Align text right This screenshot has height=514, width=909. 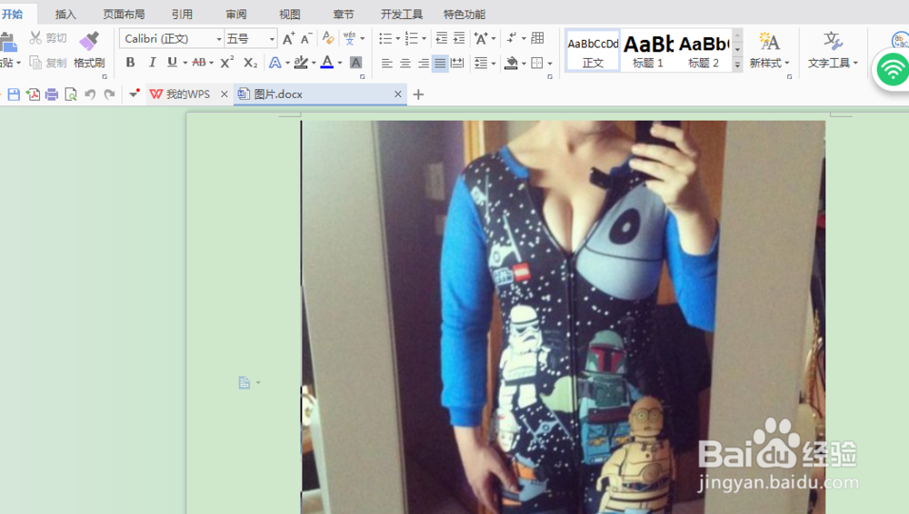pos(423,64)
